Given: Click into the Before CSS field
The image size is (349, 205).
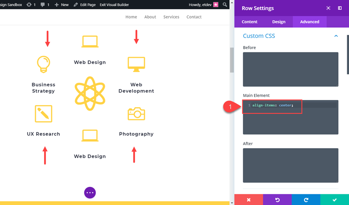Looking at the screenshot, I should pos(290,69).
